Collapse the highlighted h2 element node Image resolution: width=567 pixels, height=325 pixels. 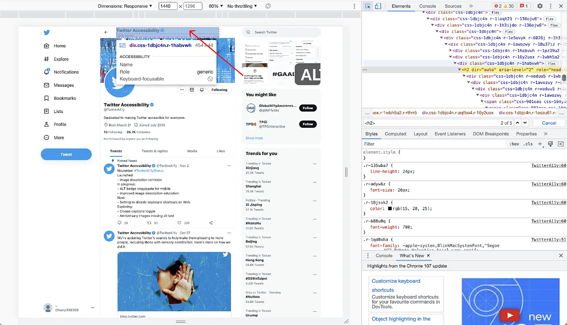(x=460, y=70)
